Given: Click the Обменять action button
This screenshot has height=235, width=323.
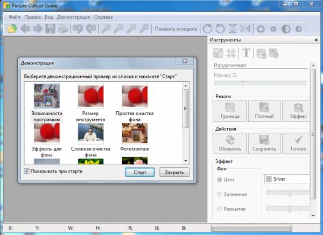Looking at the screenshot, I should click(230, 144).
